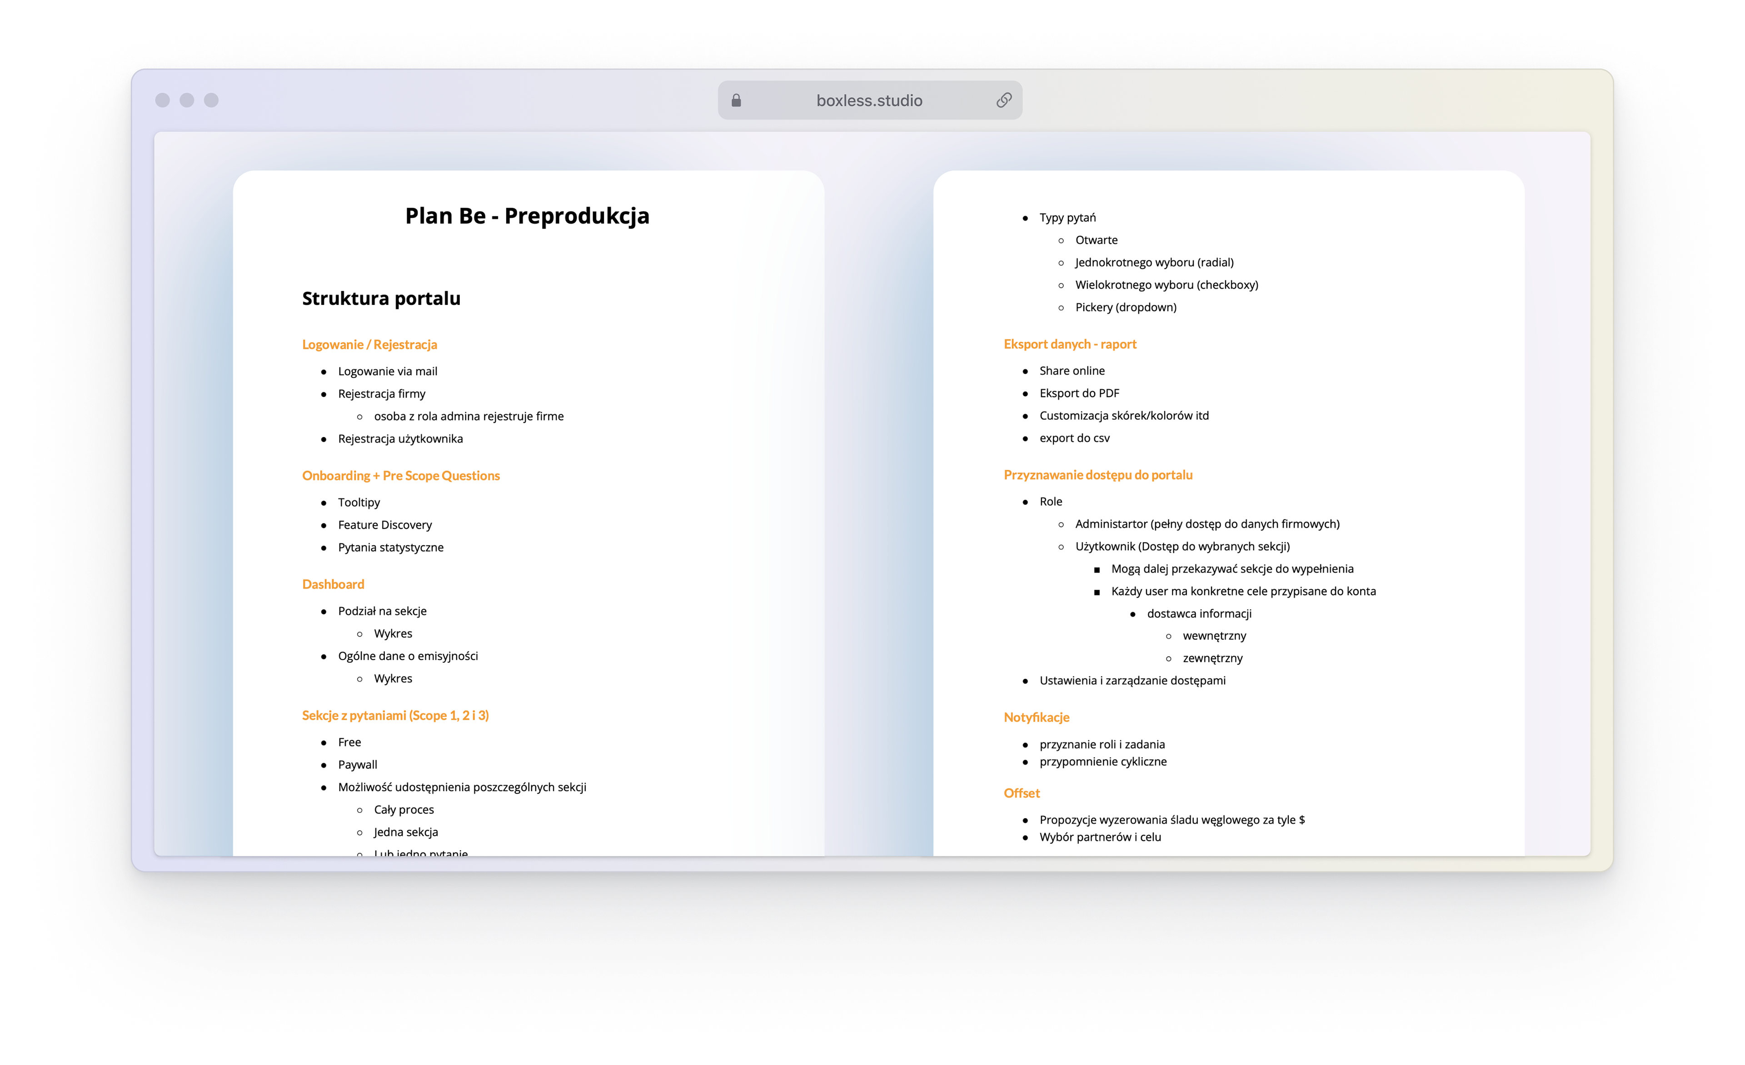Click osoba z rola admina rejestruje firme

coord(469,416)
